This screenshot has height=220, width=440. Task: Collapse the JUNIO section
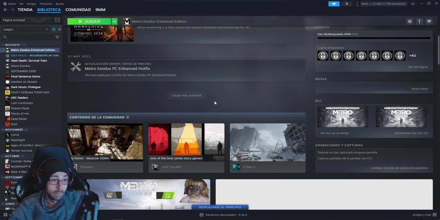[x=3, y=204]
